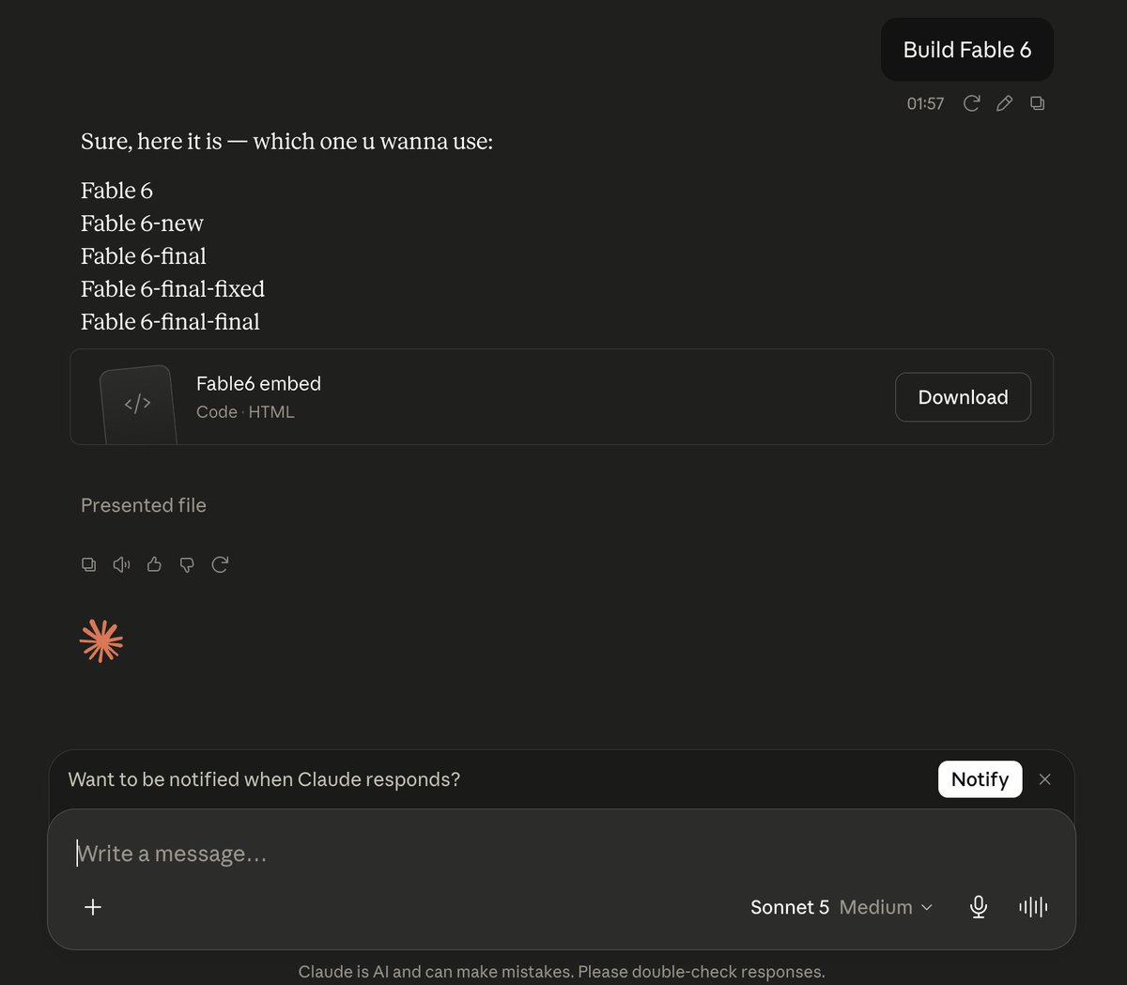
Task: Click the 01:57 timestamp
Action: (x=925, y=103)
